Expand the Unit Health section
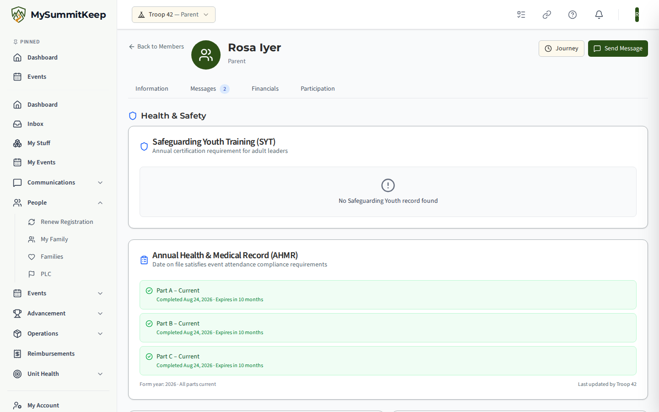659x412 pixels. point(59,374)
